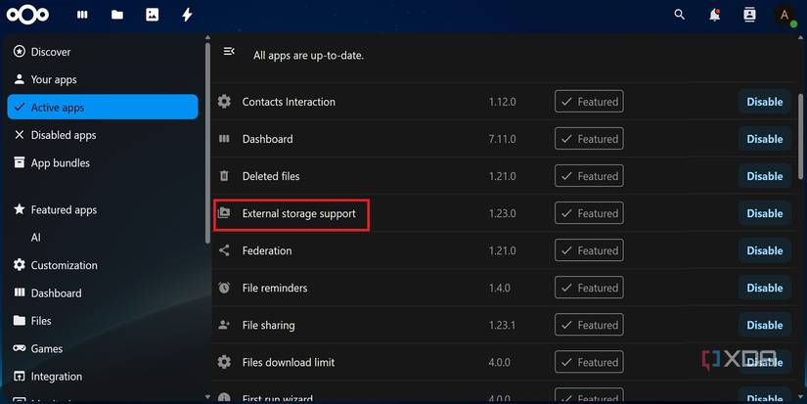Open the Activity lightning icon

click(188, 15)
